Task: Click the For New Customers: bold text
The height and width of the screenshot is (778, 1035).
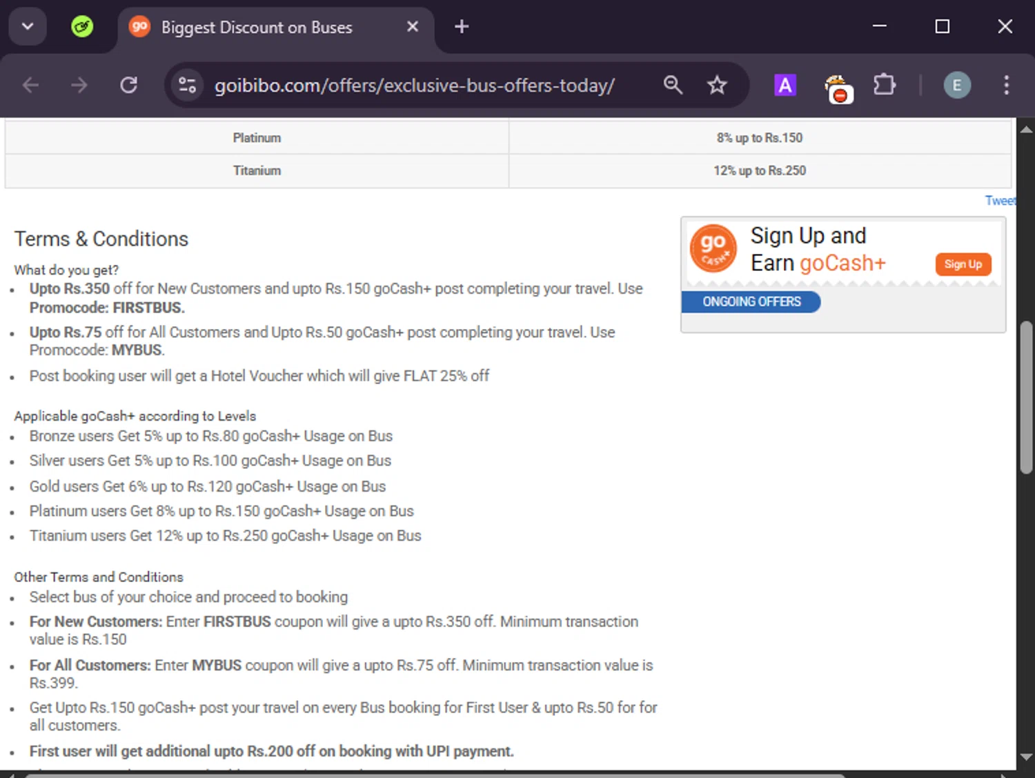Action: click(96, 622)
